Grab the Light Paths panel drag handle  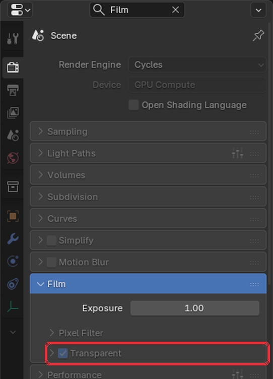254,154
